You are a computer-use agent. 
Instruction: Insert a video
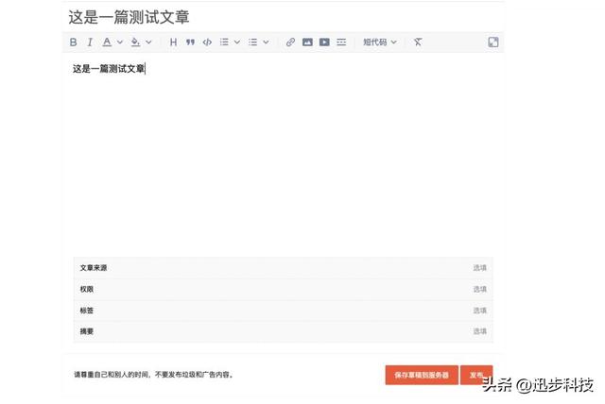point(324,42)
